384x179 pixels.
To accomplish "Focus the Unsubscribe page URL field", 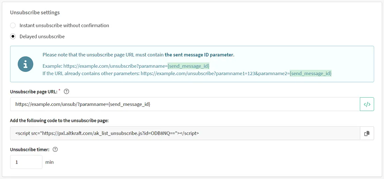I will [185, 104].
